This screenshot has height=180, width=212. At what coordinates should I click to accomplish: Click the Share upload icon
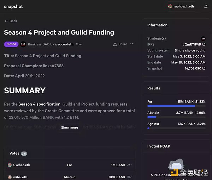(115, 44)
